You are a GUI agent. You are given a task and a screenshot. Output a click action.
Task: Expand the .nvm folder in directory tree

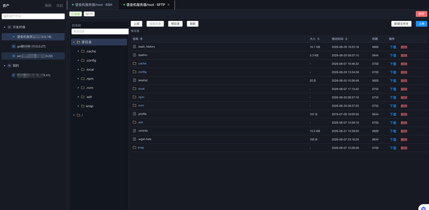tap(78, 88)
